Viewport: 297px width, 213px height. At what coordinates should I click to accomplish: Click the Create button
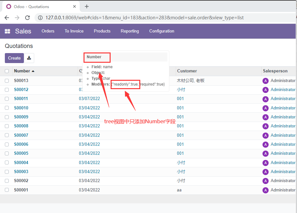point(14,58)
